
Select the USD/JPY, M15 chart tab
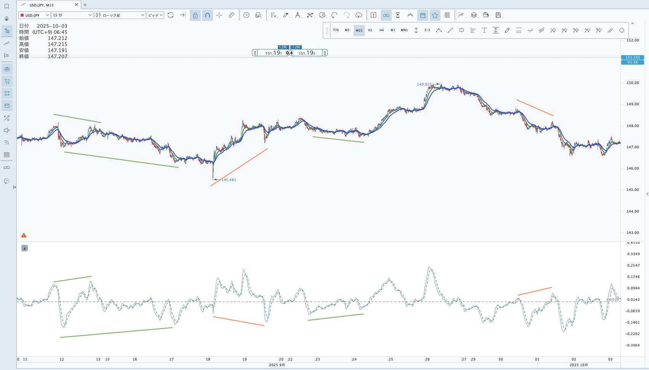tap(46, 5)
